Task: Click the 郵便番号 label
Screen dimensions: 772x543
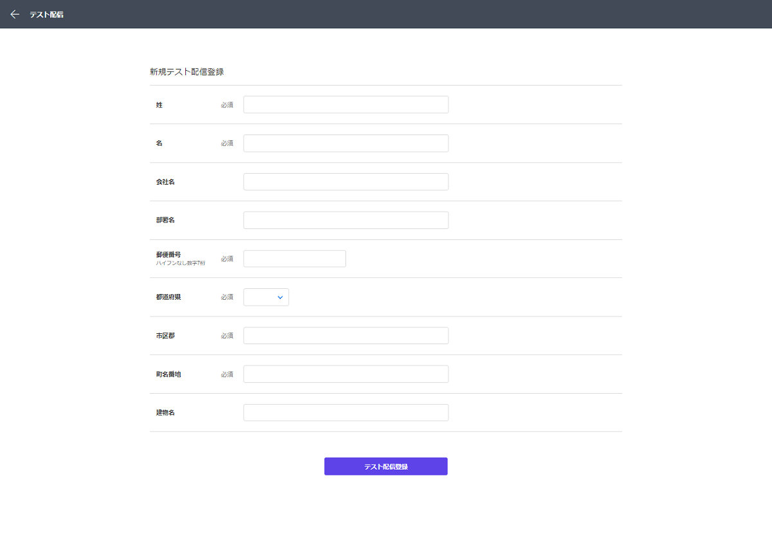Action: tap(169, 255)
